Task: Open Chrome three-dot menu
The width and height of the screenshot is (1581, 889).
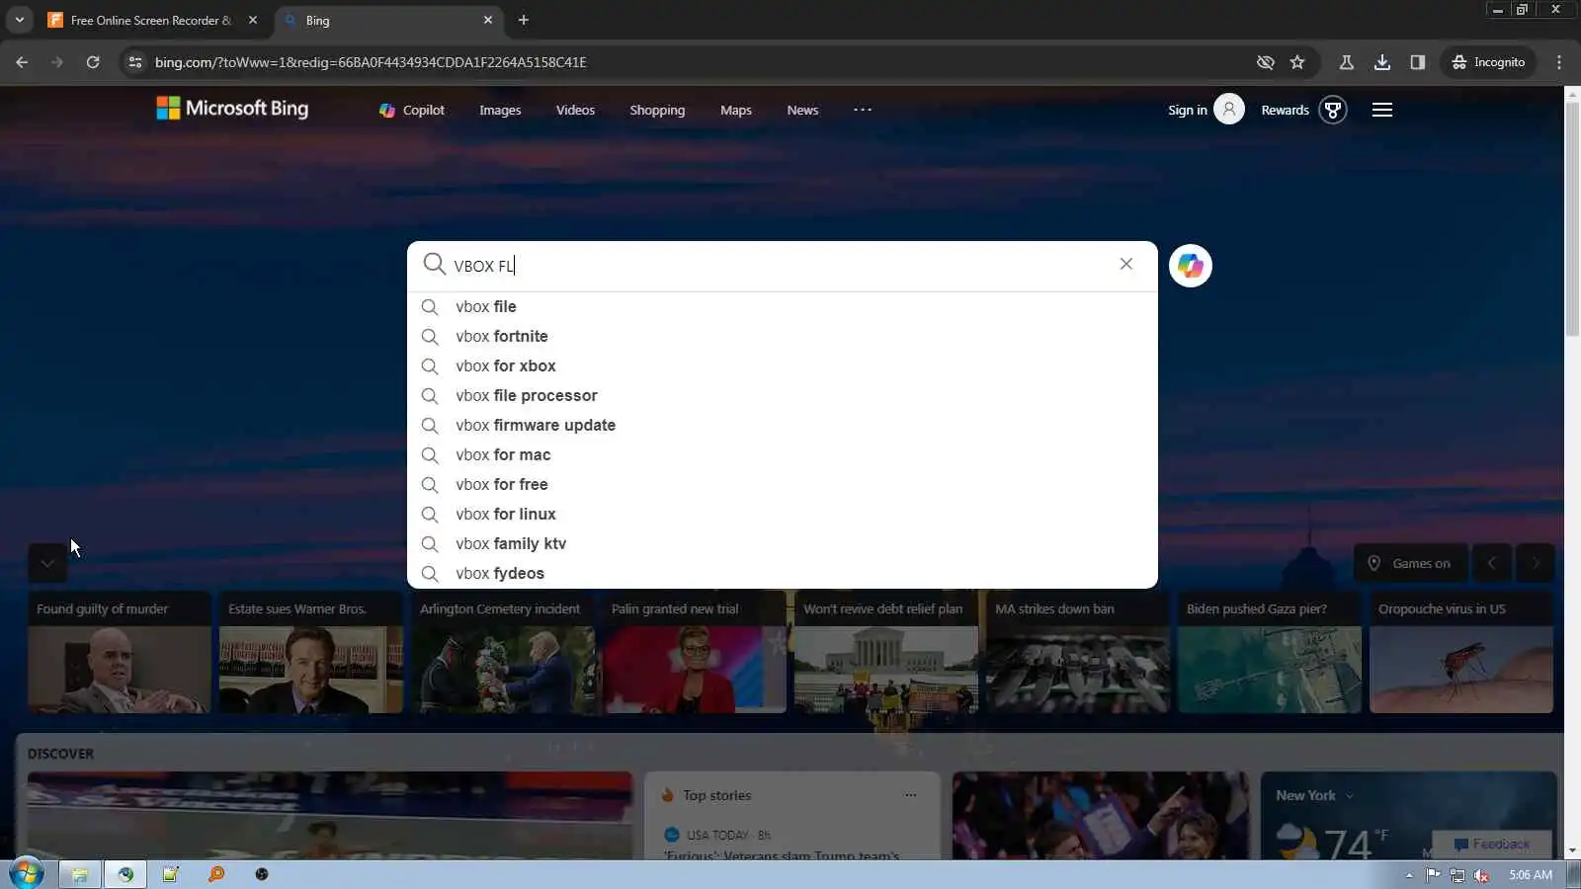Action: tap(1559, 62)
